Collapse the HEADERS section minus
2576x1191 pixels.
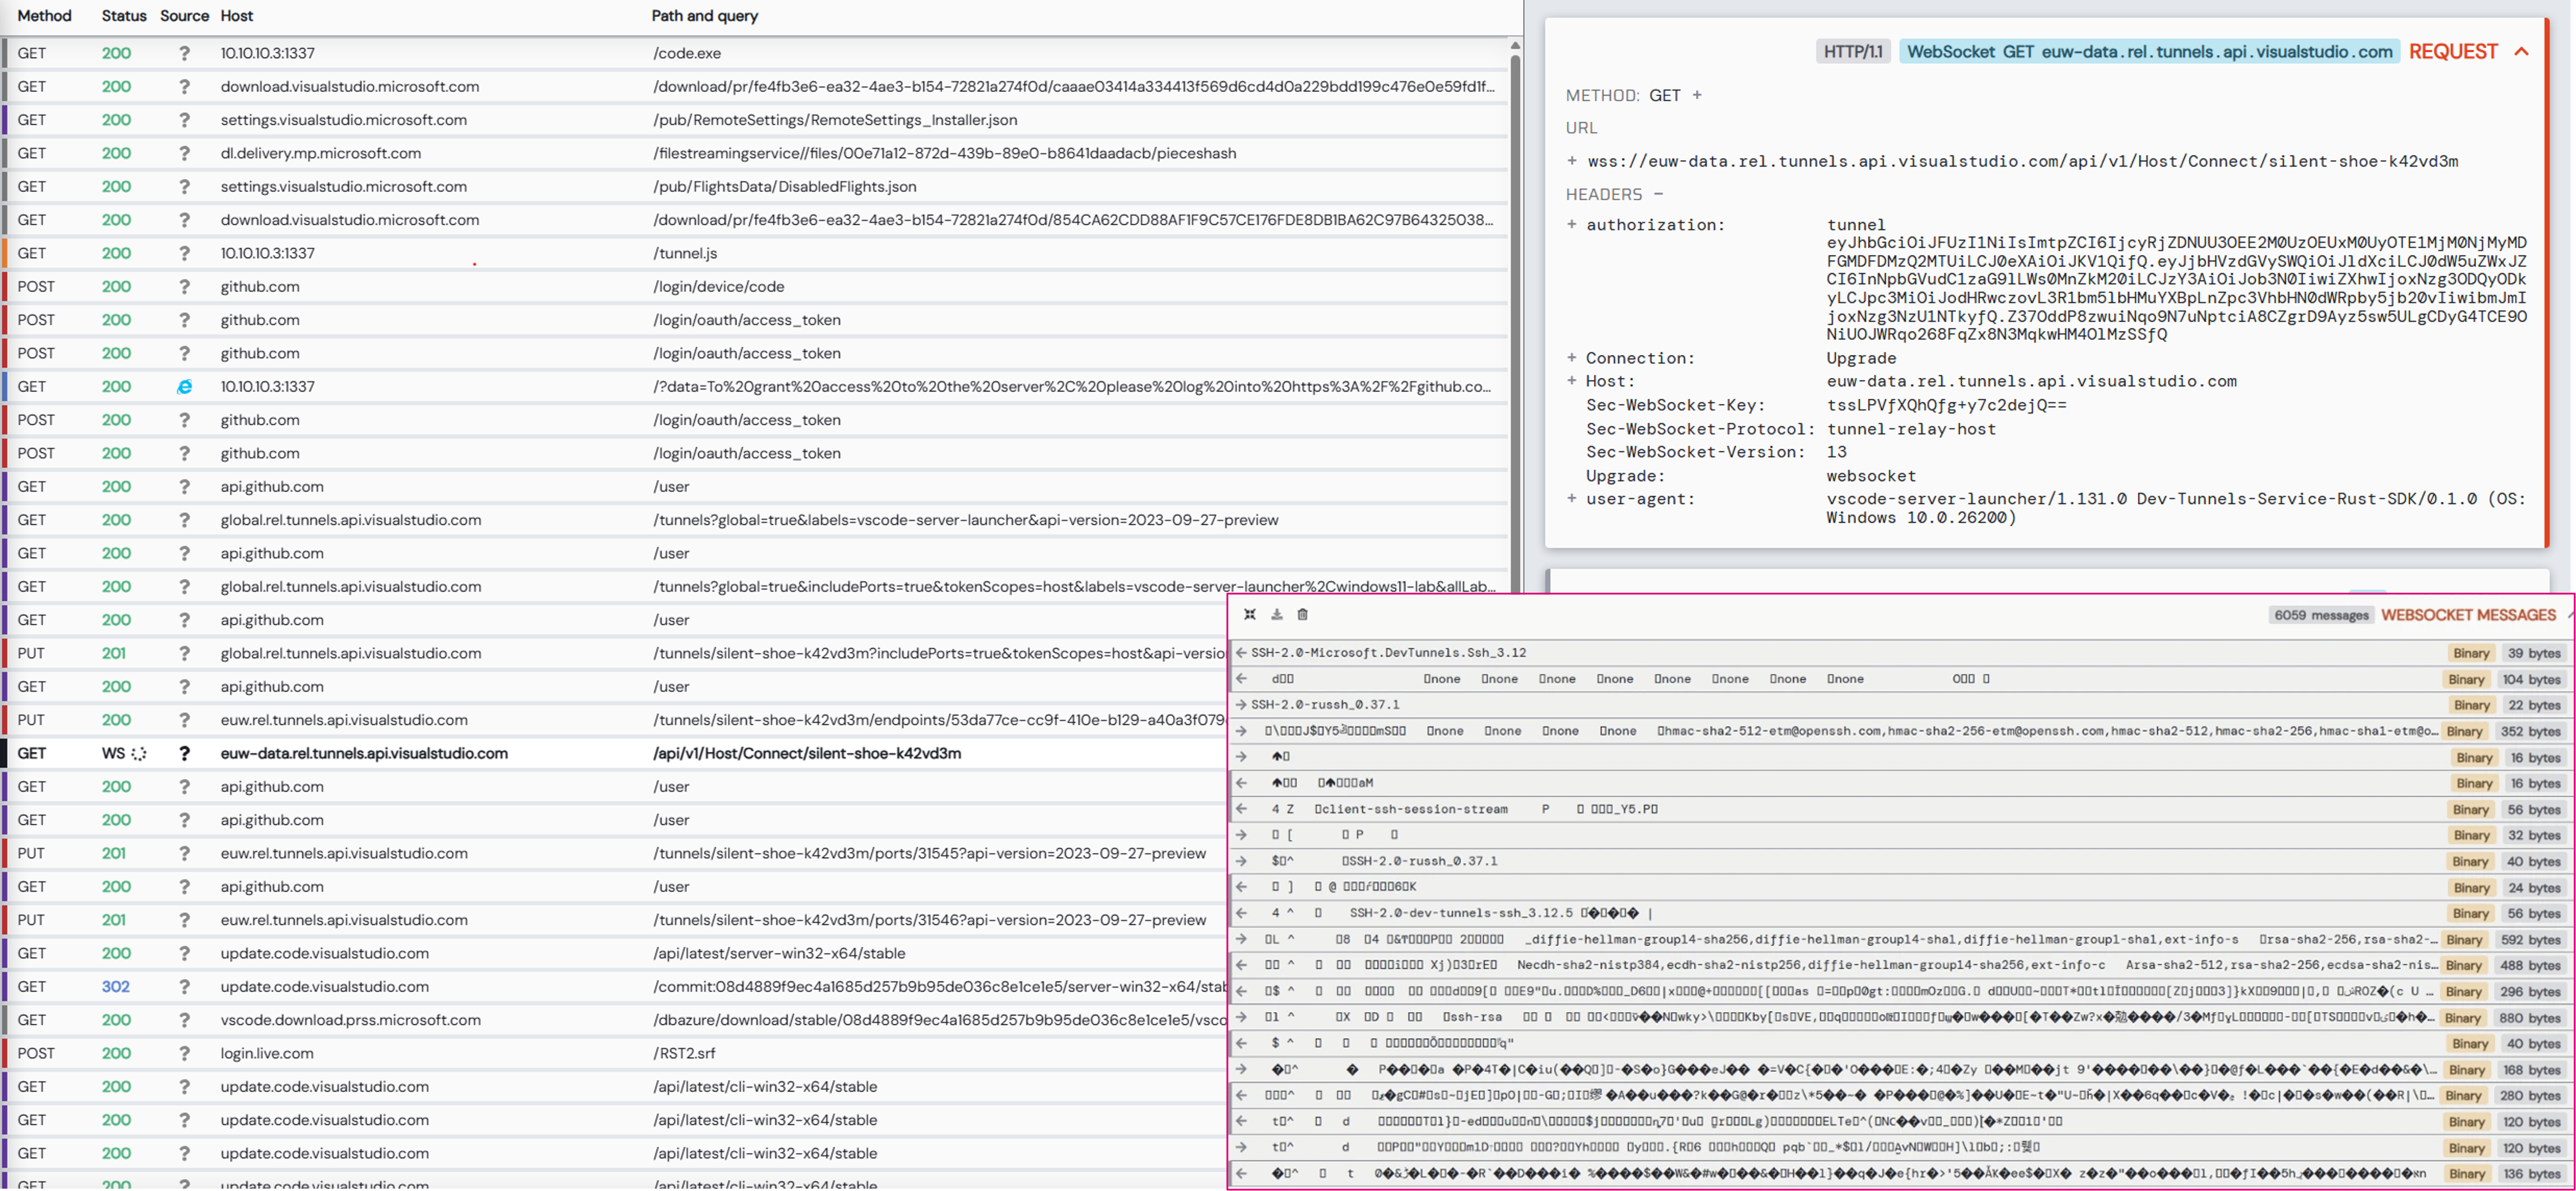pos(1658,195)
